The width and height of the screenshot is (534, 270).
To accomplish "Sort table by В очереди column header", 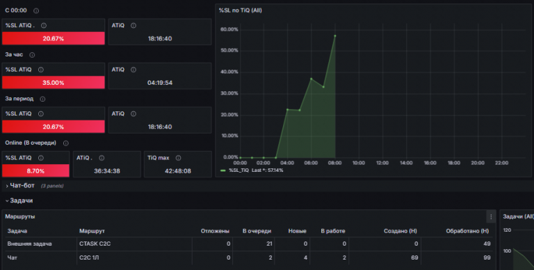I will pos(257,231).
